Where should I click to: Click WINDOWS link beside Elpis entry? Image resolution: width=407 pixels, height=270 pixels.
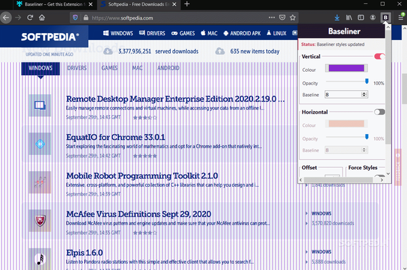(322, 252)
